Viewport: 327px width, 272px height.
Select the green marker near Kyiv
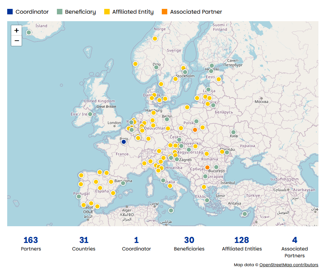tap(233, 132)
